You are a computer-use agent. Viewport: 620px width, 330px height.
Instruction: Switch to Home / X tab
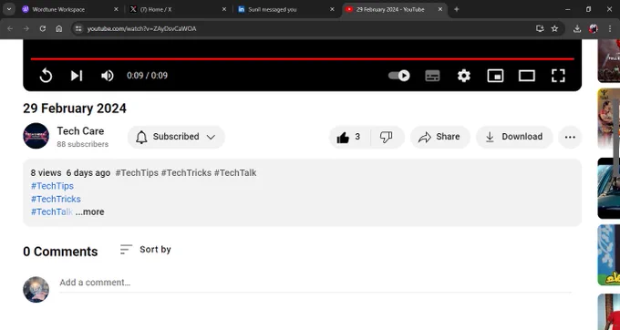pos(177,9)
